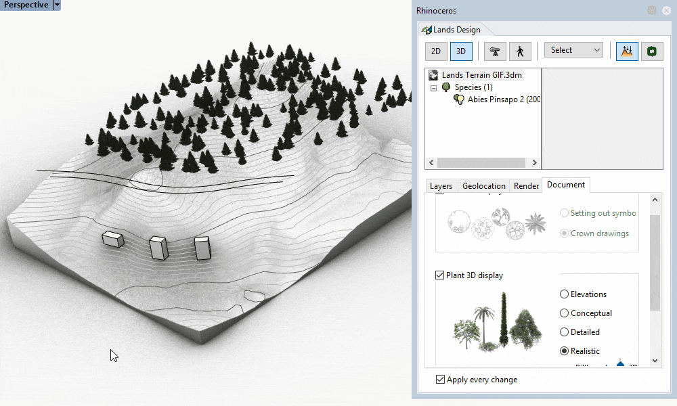Viewport: 677px width, 406px height.
Task: Open the Perspective viewport dropdown arrow
Action: tap(57, 5)
